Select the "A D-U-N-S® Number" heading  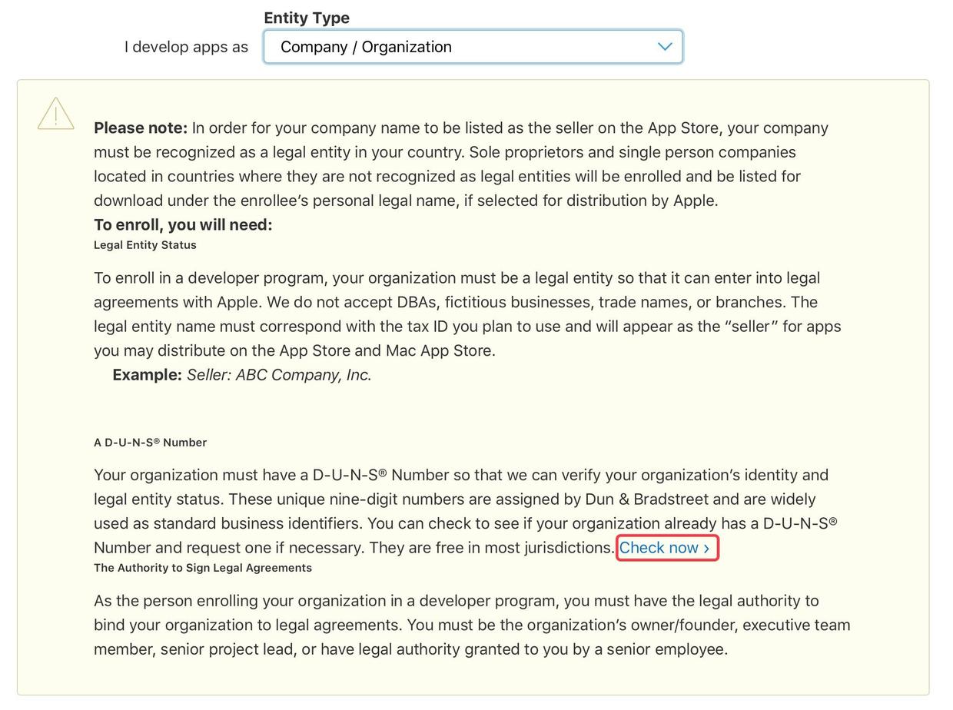150,443
